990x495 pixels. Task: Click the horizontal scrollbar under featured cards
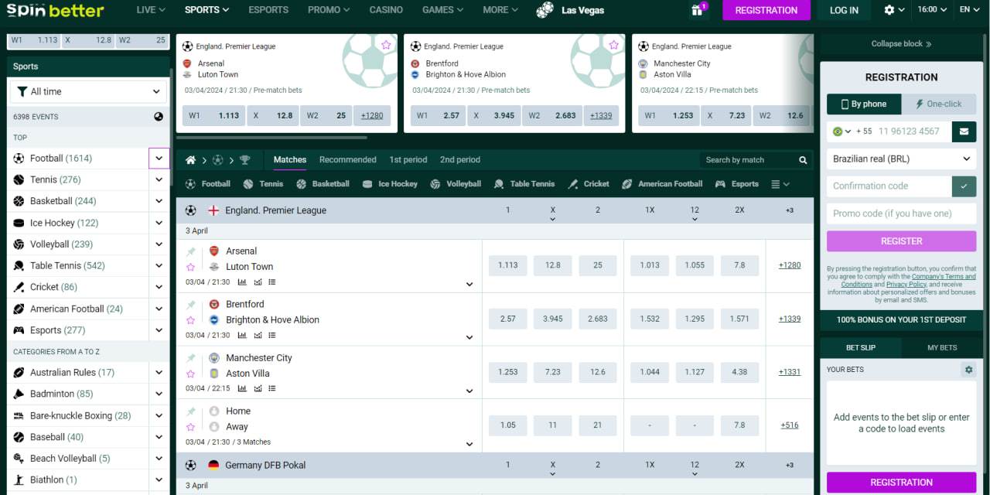(271, 138)
